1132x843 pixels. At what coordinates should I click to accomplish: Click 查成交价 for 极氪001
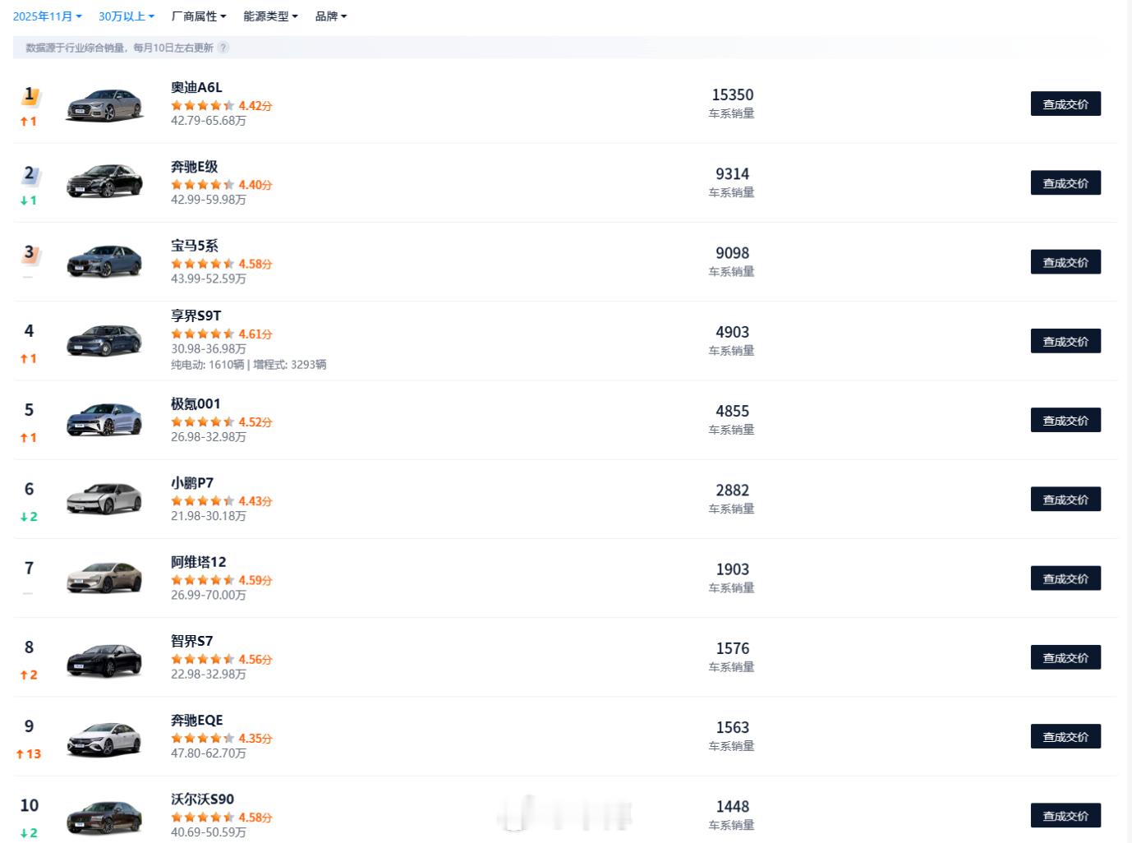coord(1065,421)
